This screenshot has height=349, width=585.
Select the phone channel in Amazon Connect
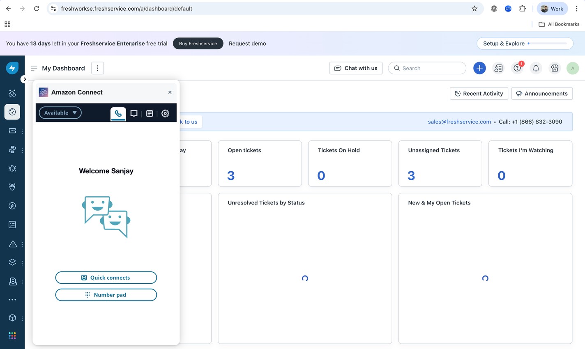(x=118, y=114)
